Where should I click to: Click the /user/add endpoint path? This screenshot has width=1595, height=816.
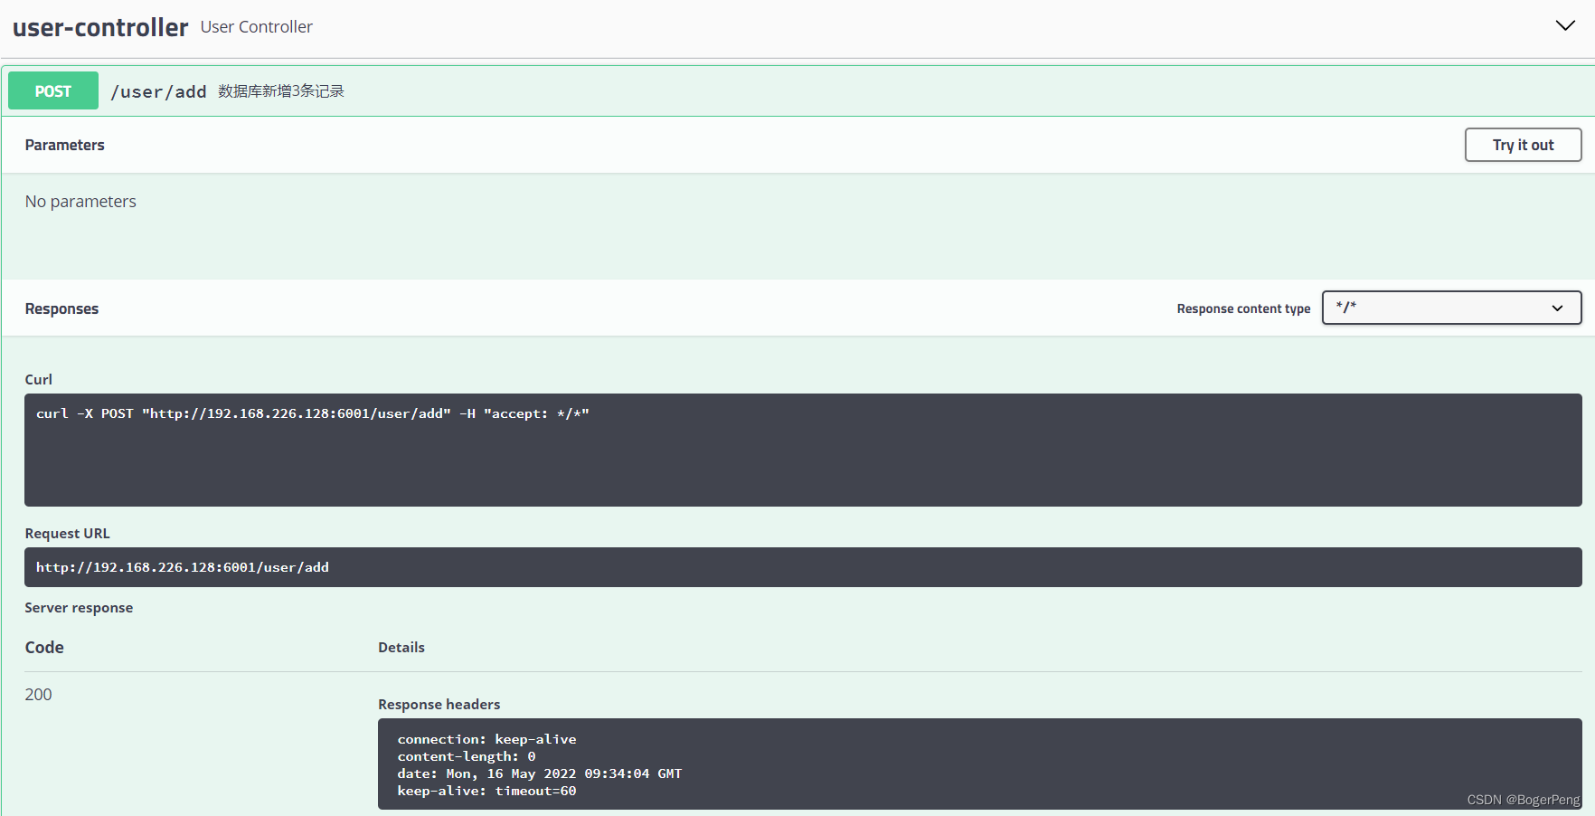pyautogui.click(x=158, y=91)
